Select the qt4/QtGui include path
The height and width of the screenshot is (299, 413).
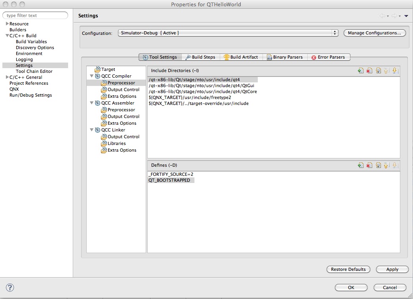202,86
